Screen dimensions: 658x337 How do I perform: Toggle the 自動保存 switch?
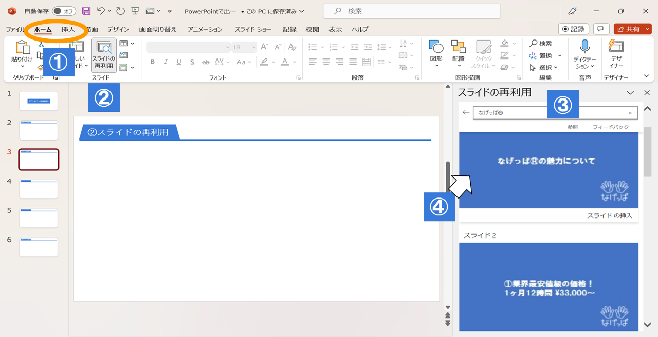[64, 11]
